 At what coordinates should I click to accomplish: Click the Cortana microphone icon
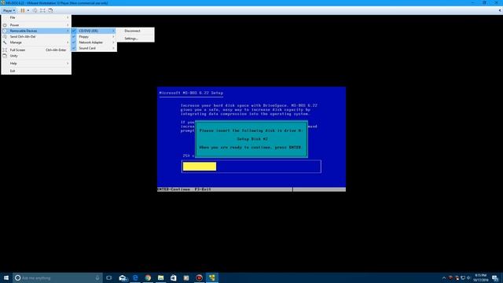[97, 277]
